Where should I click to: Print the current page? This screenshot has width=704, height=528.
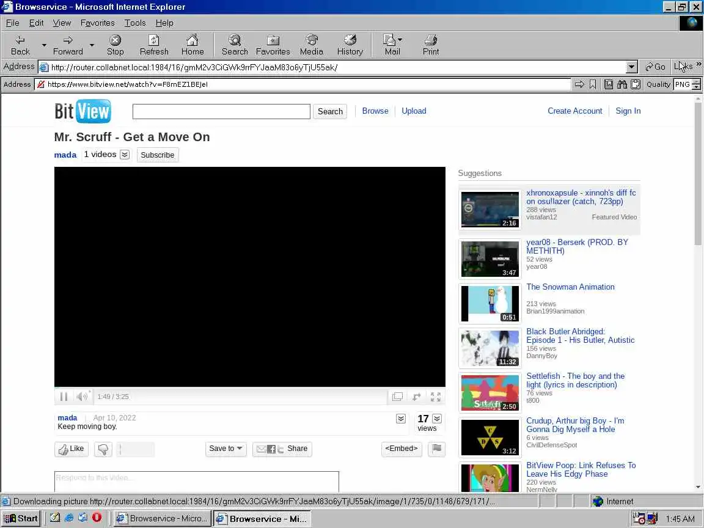coord(431,45)
